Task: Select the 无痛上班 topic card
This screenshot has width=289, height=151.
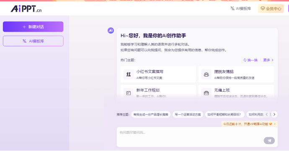Action: coord(236,93)
